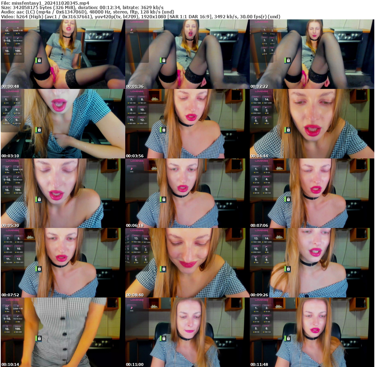The width and height of the screenshot is (375, 367).
Task: Select the Lovense banner in the 00:09:26 frame
Action: click(x=262, y=230)
